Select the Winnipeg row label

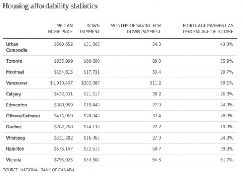(x=16, y=136)
